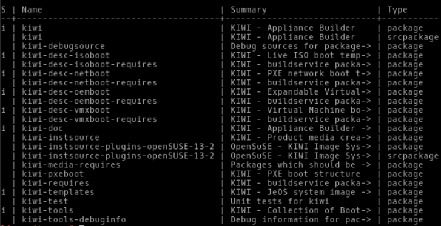Select the kiwi-pxeboot package name

[x=53, y=174]
